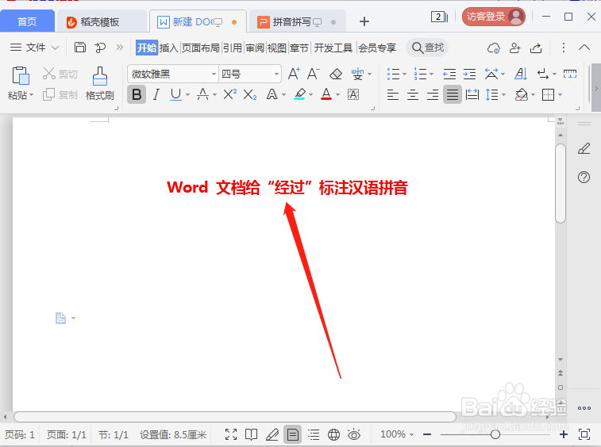The image size is (601, 447).
Task: Open the zoom 100% dropdown
Action: tap(397, 434)
